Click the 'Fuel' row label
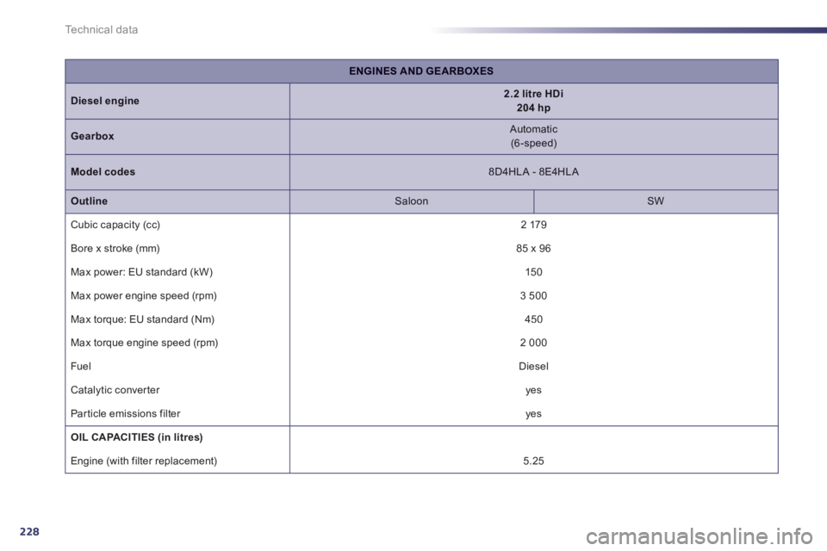Viewport: 827px width, 551px height. [x=81, y=367]
